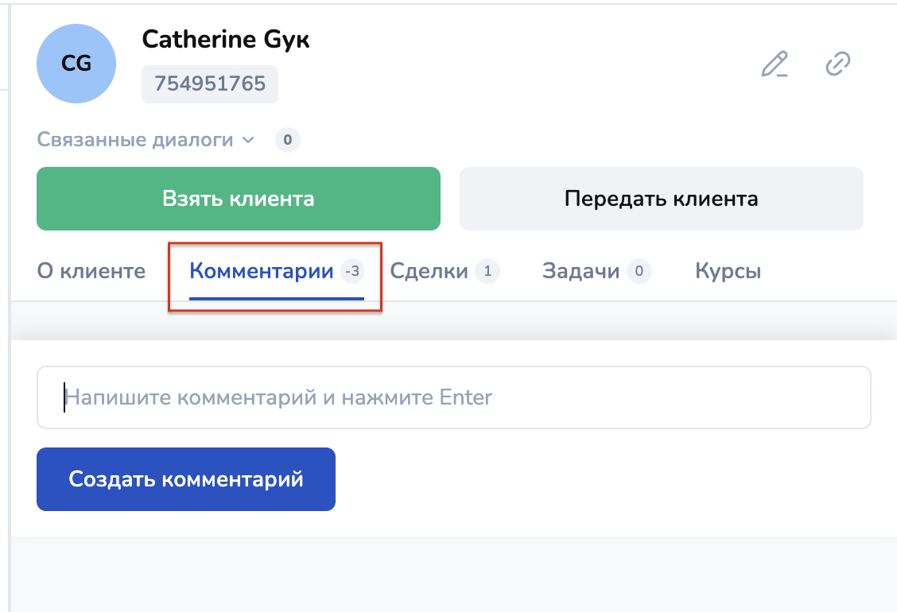Focus the Напишите комментарий input field
897x612 pixels.
(453, 397)
